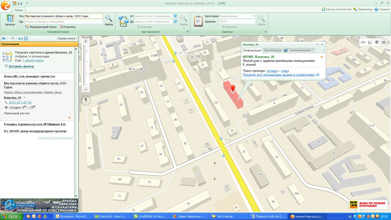
Task: Click Очистить in the Основной поиск group
Action: (67, 27)
